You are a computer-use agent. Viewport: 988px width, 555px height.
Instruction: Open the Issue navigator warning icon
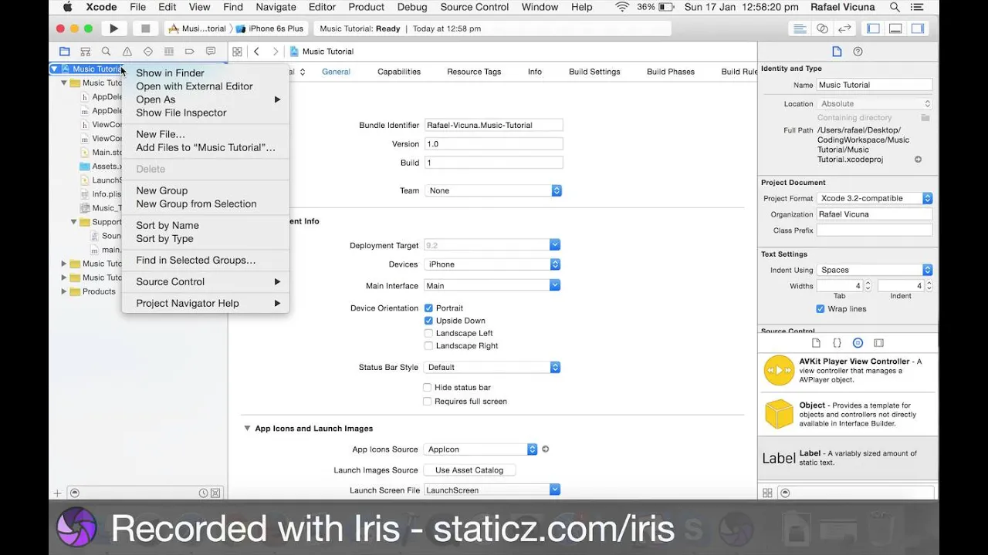click(x=127, y=52)
